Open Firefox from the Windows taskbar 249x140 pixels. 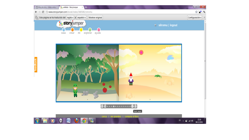pyautogui.click(x=76, y=121)
